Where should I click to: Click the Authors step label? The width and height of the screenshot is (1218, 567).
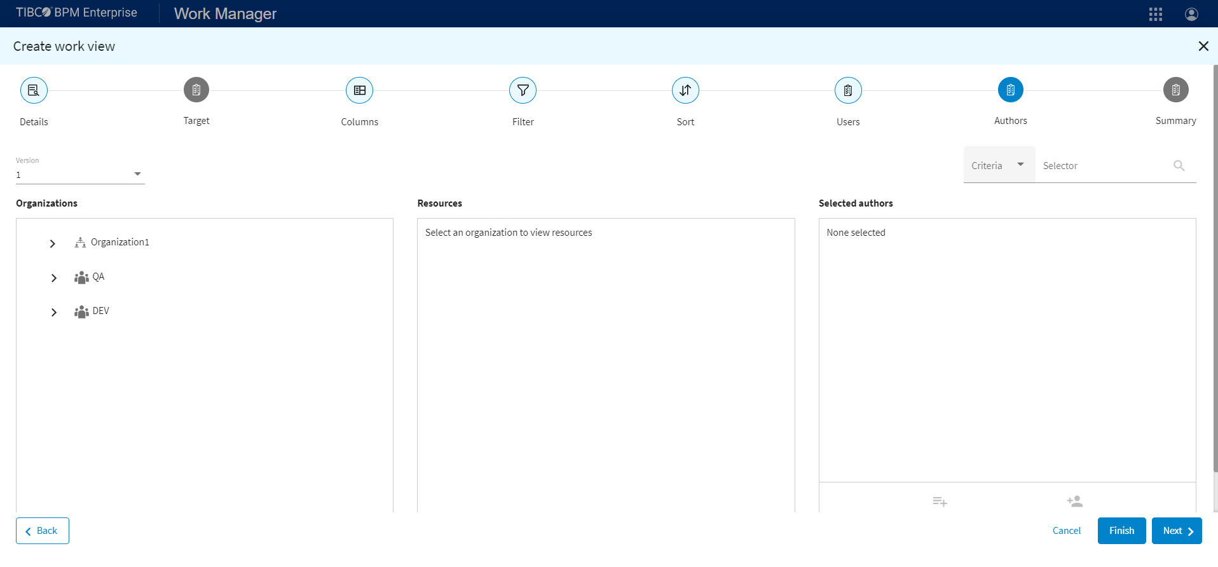[1011, 121]
